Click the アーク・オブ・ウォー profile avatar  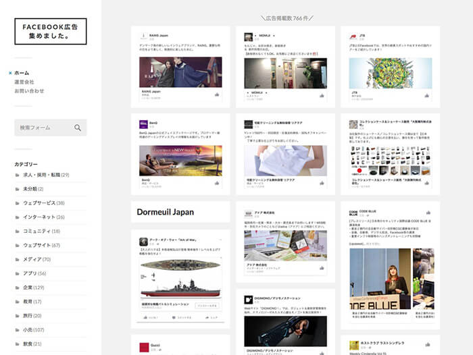(x=143, y=242)
